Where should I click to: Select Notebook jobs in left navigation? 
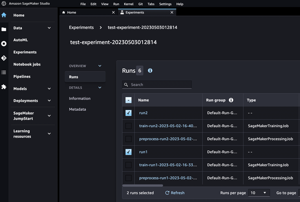pyautogui.click(x=27, y=64)
